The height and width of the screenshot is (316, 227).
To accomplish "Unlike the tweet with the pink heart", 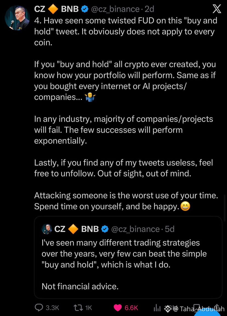I will click(118, 308).
